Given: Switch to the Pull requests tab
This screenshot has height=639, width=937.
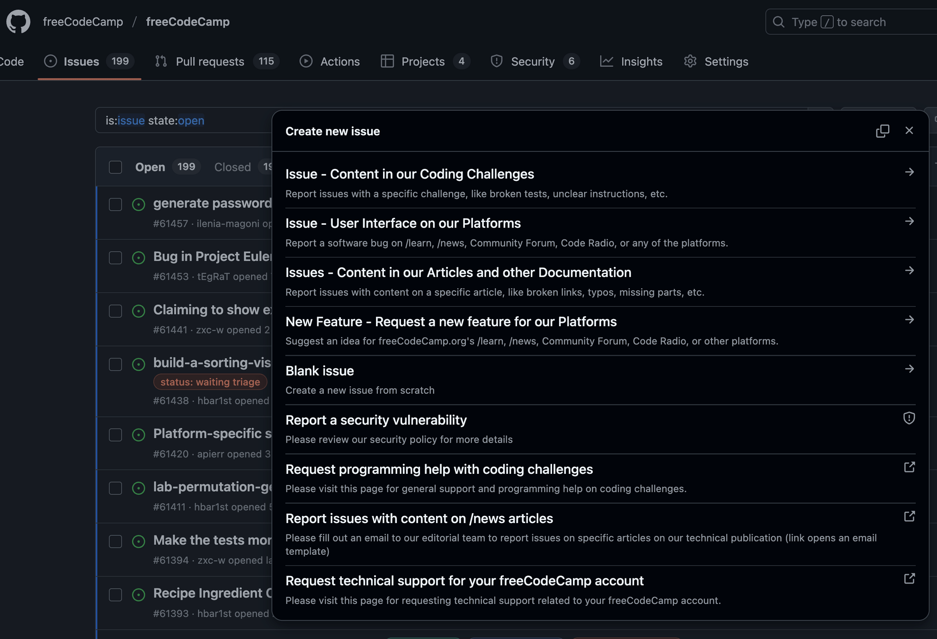Looking at the screenshot, I should [x=209, y=62].
